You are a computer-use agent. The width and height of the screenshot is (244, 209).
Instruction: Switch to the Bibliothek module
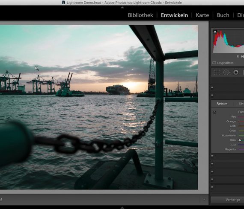140,15
